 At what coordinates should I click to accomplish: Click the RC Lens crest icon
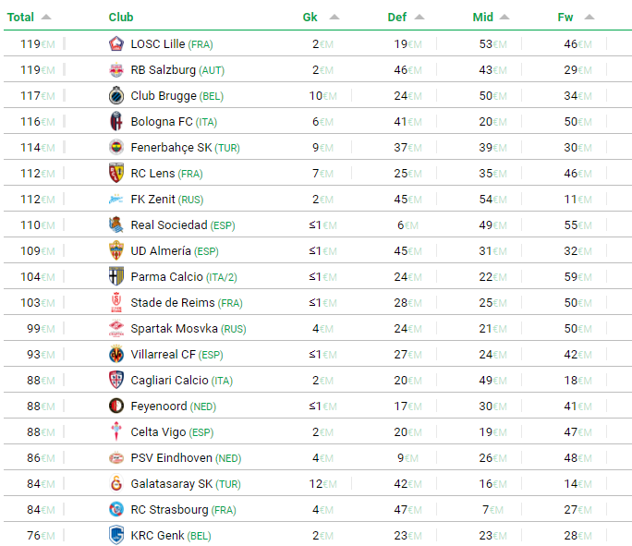pyautogui.click(x=116, y=173)
